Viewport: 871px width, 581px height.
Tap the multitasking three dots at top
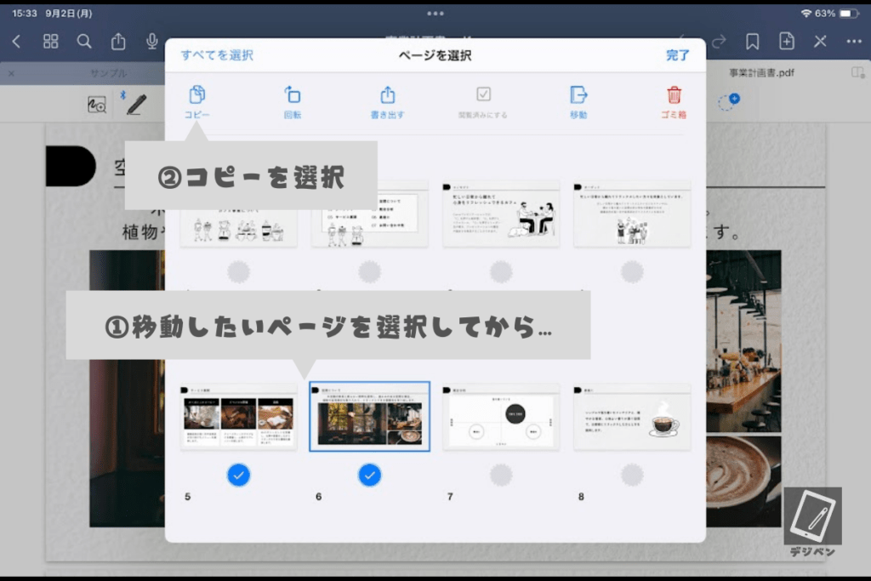(435, 14)
